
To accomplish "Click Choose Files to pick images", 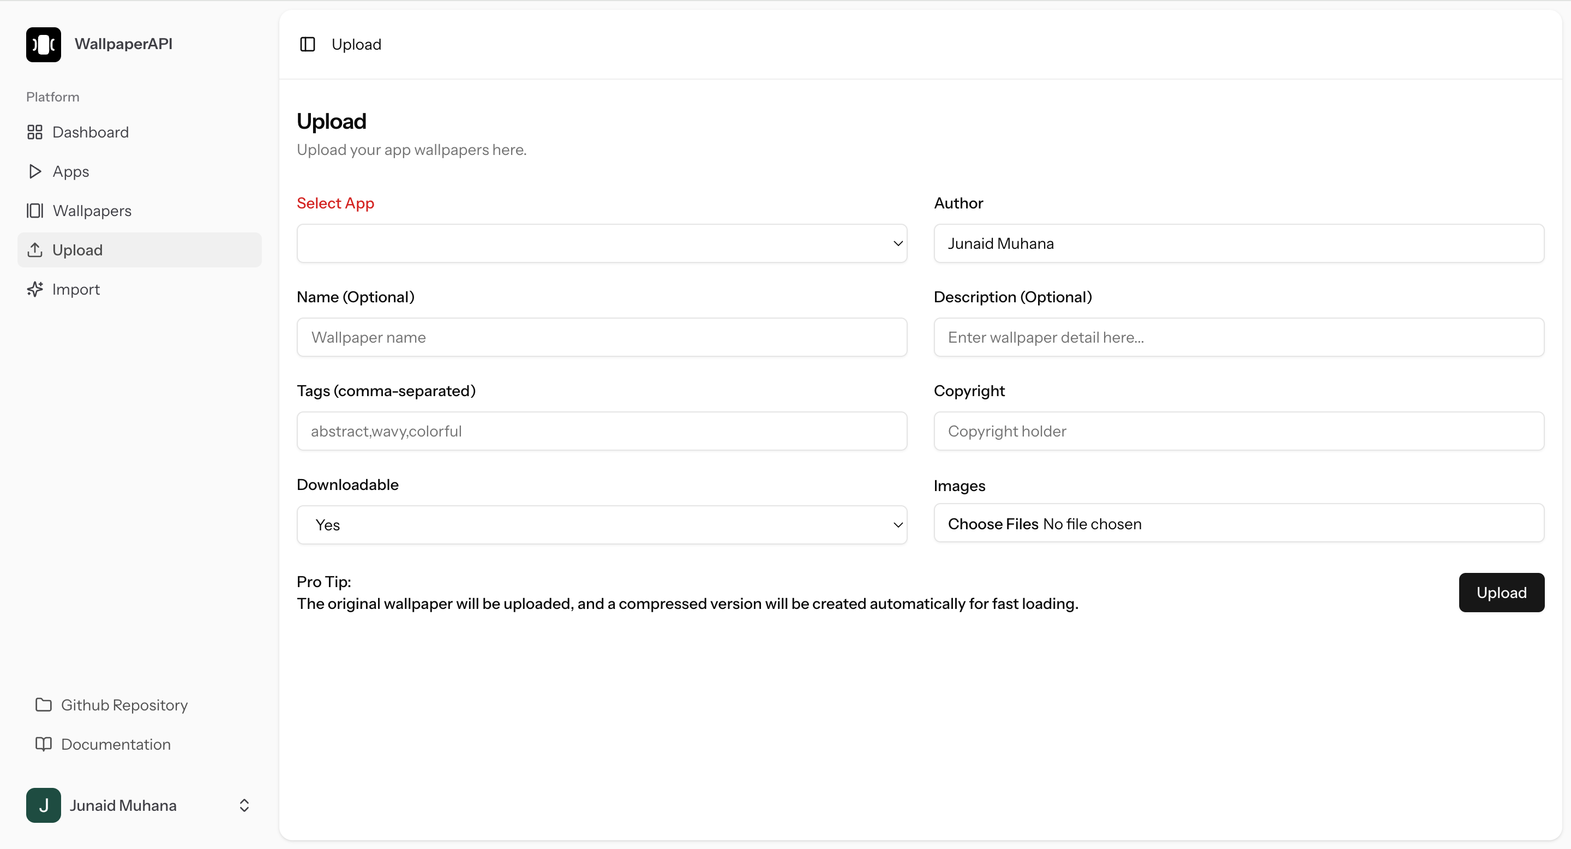I will 993,524.
